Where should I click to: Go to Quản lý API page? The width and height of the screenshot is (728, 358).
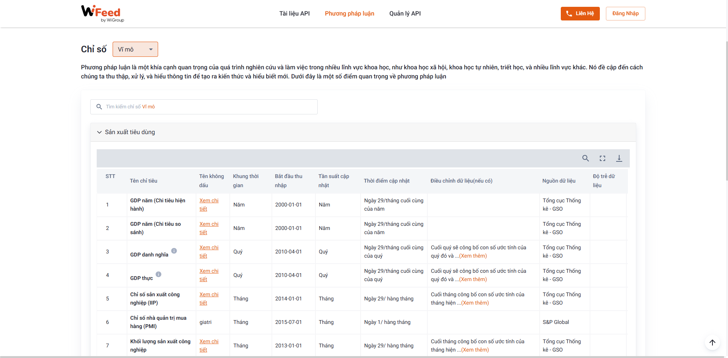pos(405,14)
